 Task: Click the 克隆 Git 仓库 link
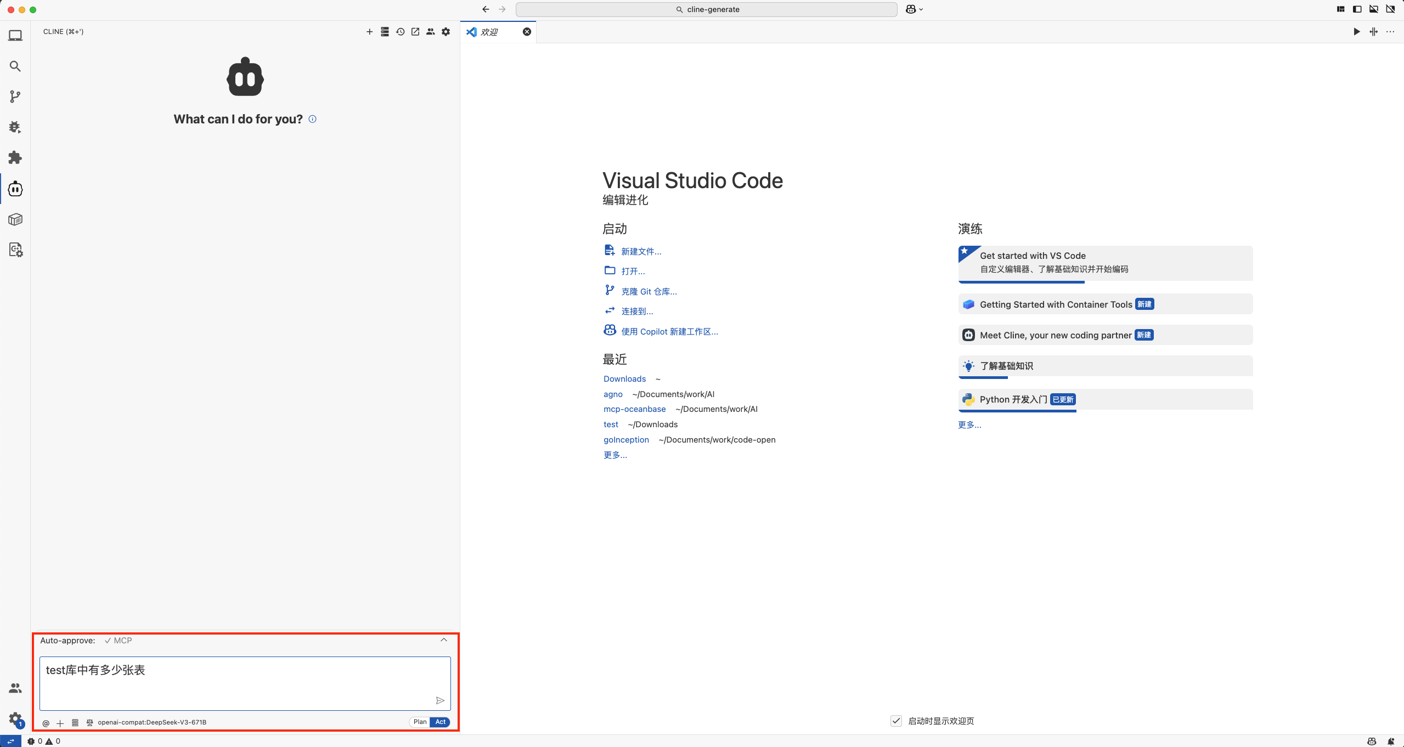pyautogui.click(x=649, y=291)
